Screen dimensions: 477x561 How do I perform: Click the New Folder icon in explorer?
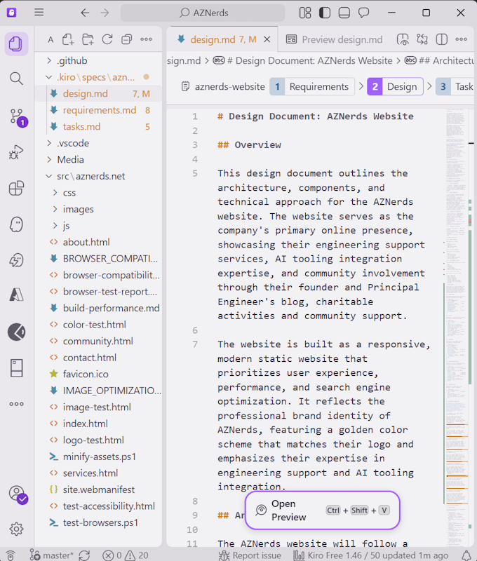88,39
